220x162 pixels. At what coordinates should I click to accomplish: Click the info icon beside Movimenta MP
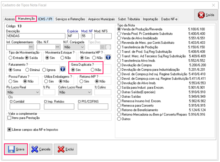click(x=108, y=57)
